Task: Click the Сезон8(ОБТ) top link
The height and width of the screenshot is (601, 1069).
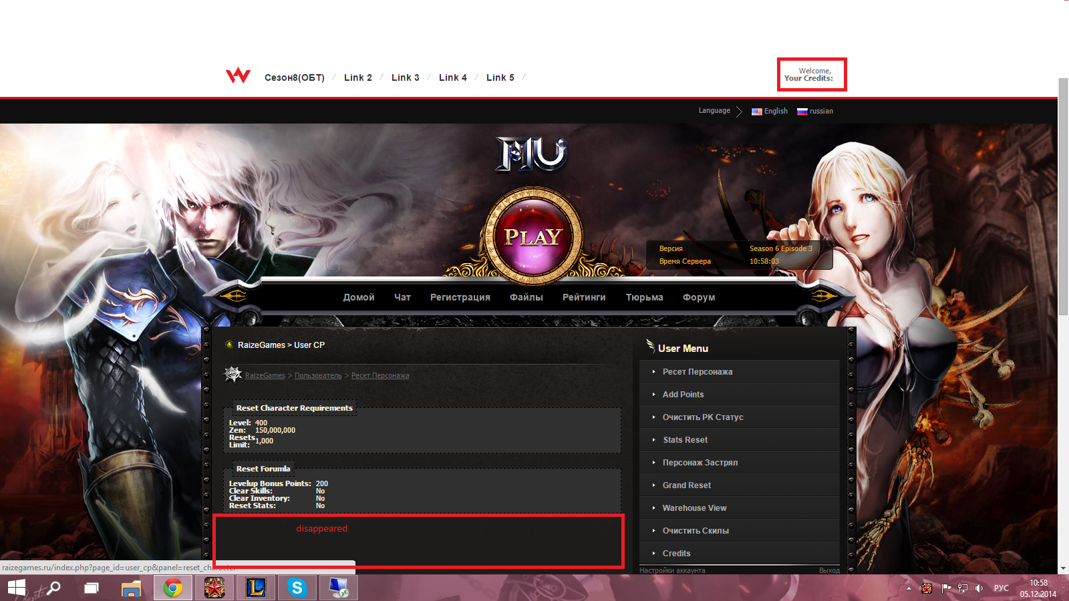Action: [x=294, y=77]
